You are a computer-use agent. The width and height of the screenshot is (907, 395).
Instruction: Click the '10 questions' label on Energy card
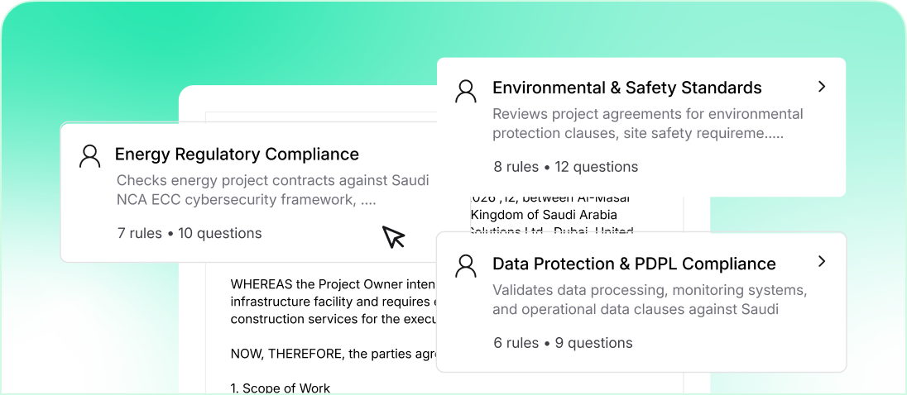coord(219,233)
